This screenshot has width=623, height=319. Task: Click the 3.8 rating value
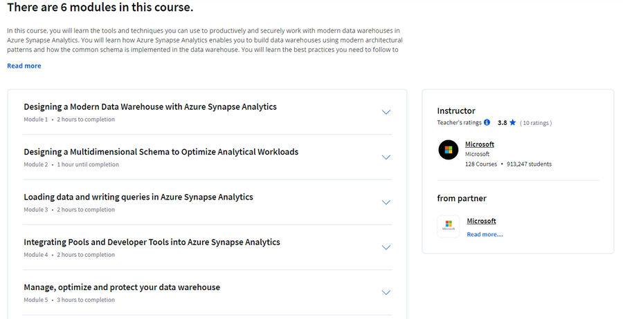click(503, 123)
